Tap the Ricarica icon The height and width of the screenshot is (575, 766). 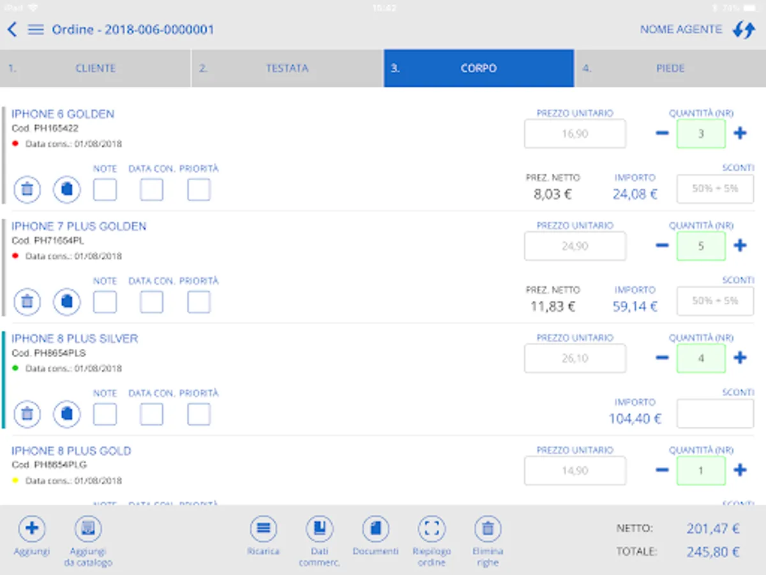263,529
